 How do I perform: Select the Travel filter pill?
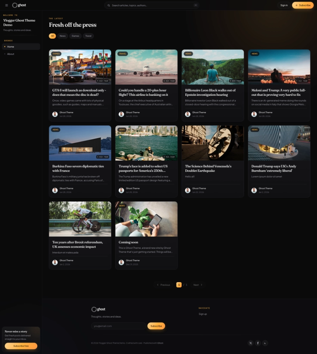point(88,36)
